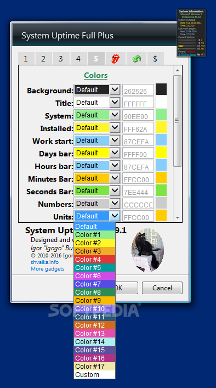216x388 pixels.
Task: Choose Color #4 red option
Action: coord(95,260)
